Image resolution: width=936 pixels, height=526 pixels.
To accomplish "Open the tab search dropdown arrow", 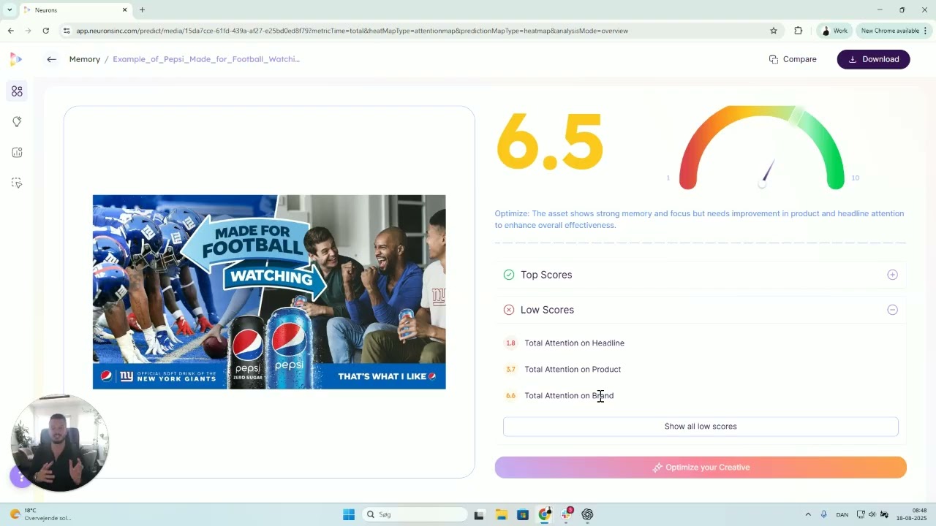I will [x=10, y=10].
